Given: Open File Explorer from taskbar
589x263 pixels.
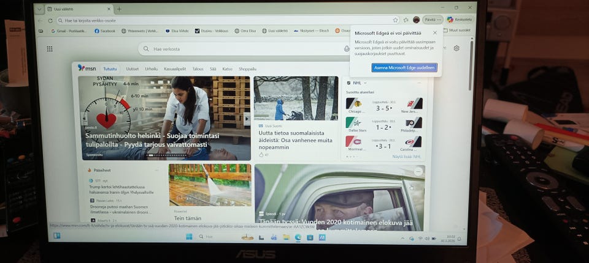Looking at the screenshot, I should [286, 237].
